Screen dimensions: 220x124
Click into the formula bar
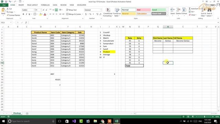click(123, 22)
